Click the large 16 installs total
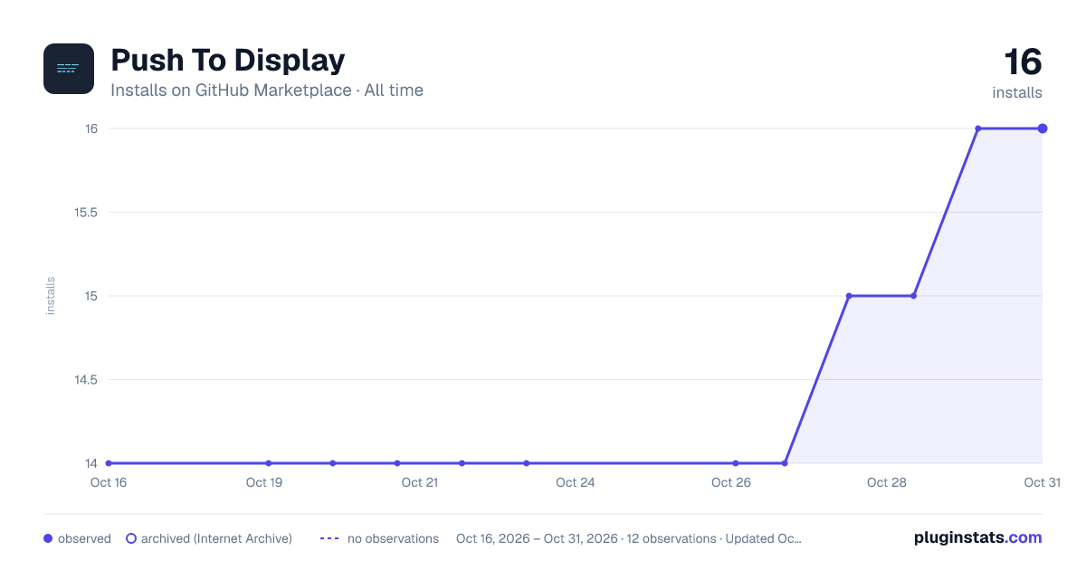This screenshot has width=1086, height=570. point(1023,62)
